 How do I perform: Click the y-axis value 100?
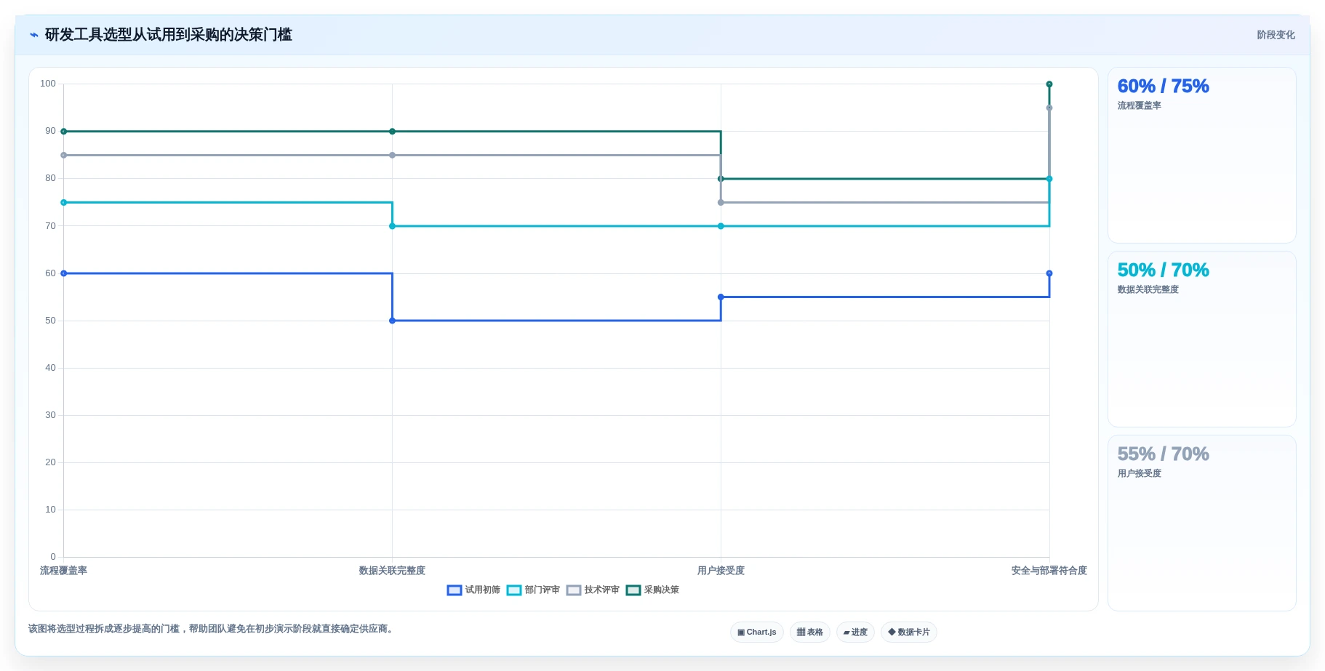(x=48, y=84)
